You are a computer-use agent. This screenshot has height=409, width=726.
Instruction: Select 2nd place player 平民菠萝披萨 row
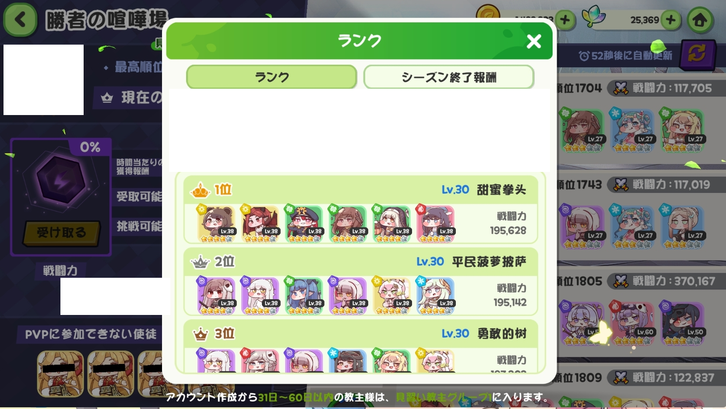(x=361, y=282)
